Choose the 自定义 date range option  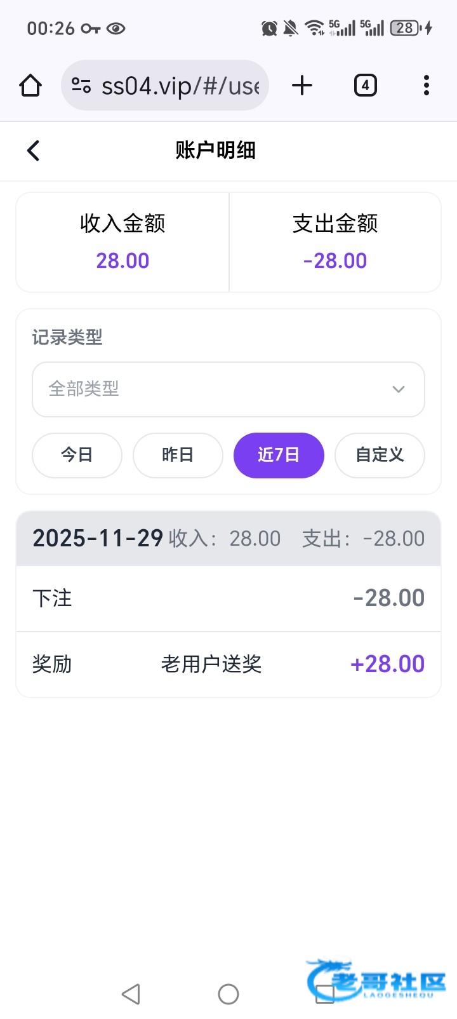click(x=380, y=455)
